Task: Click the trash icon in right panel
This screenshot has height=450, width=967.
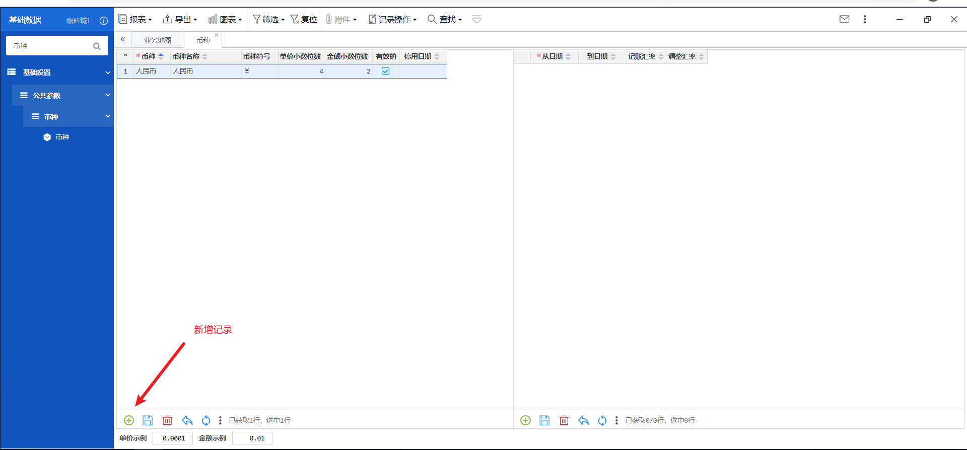Action: (x=564, y=420)
